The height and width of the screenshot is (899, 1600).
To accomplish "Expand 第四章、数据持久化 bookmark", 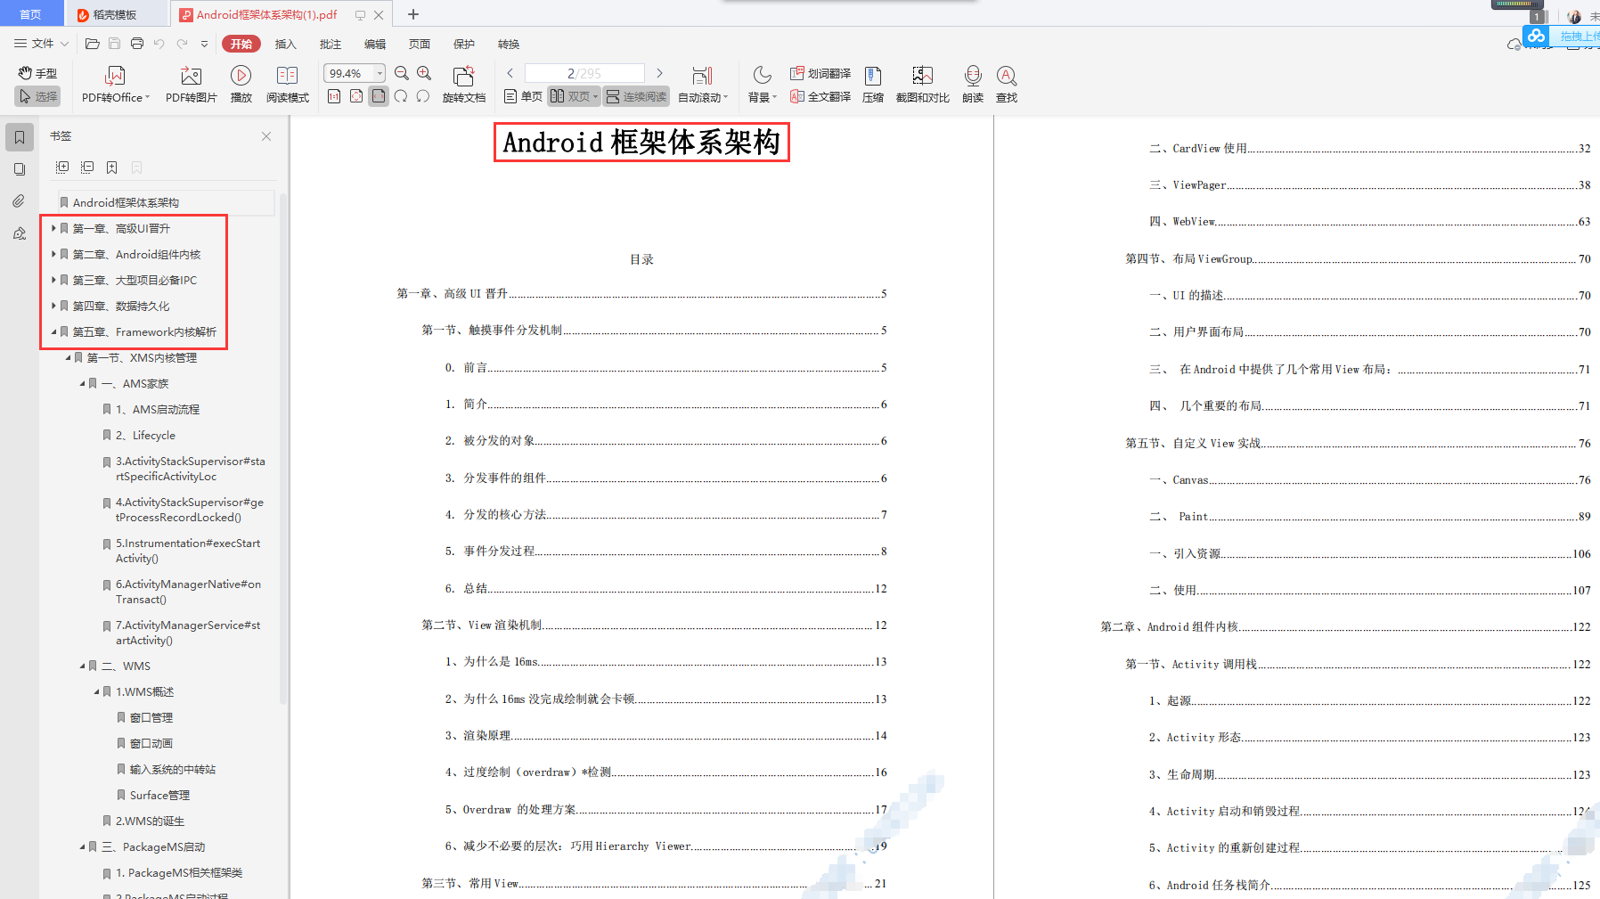I will (x=53, y=306).
